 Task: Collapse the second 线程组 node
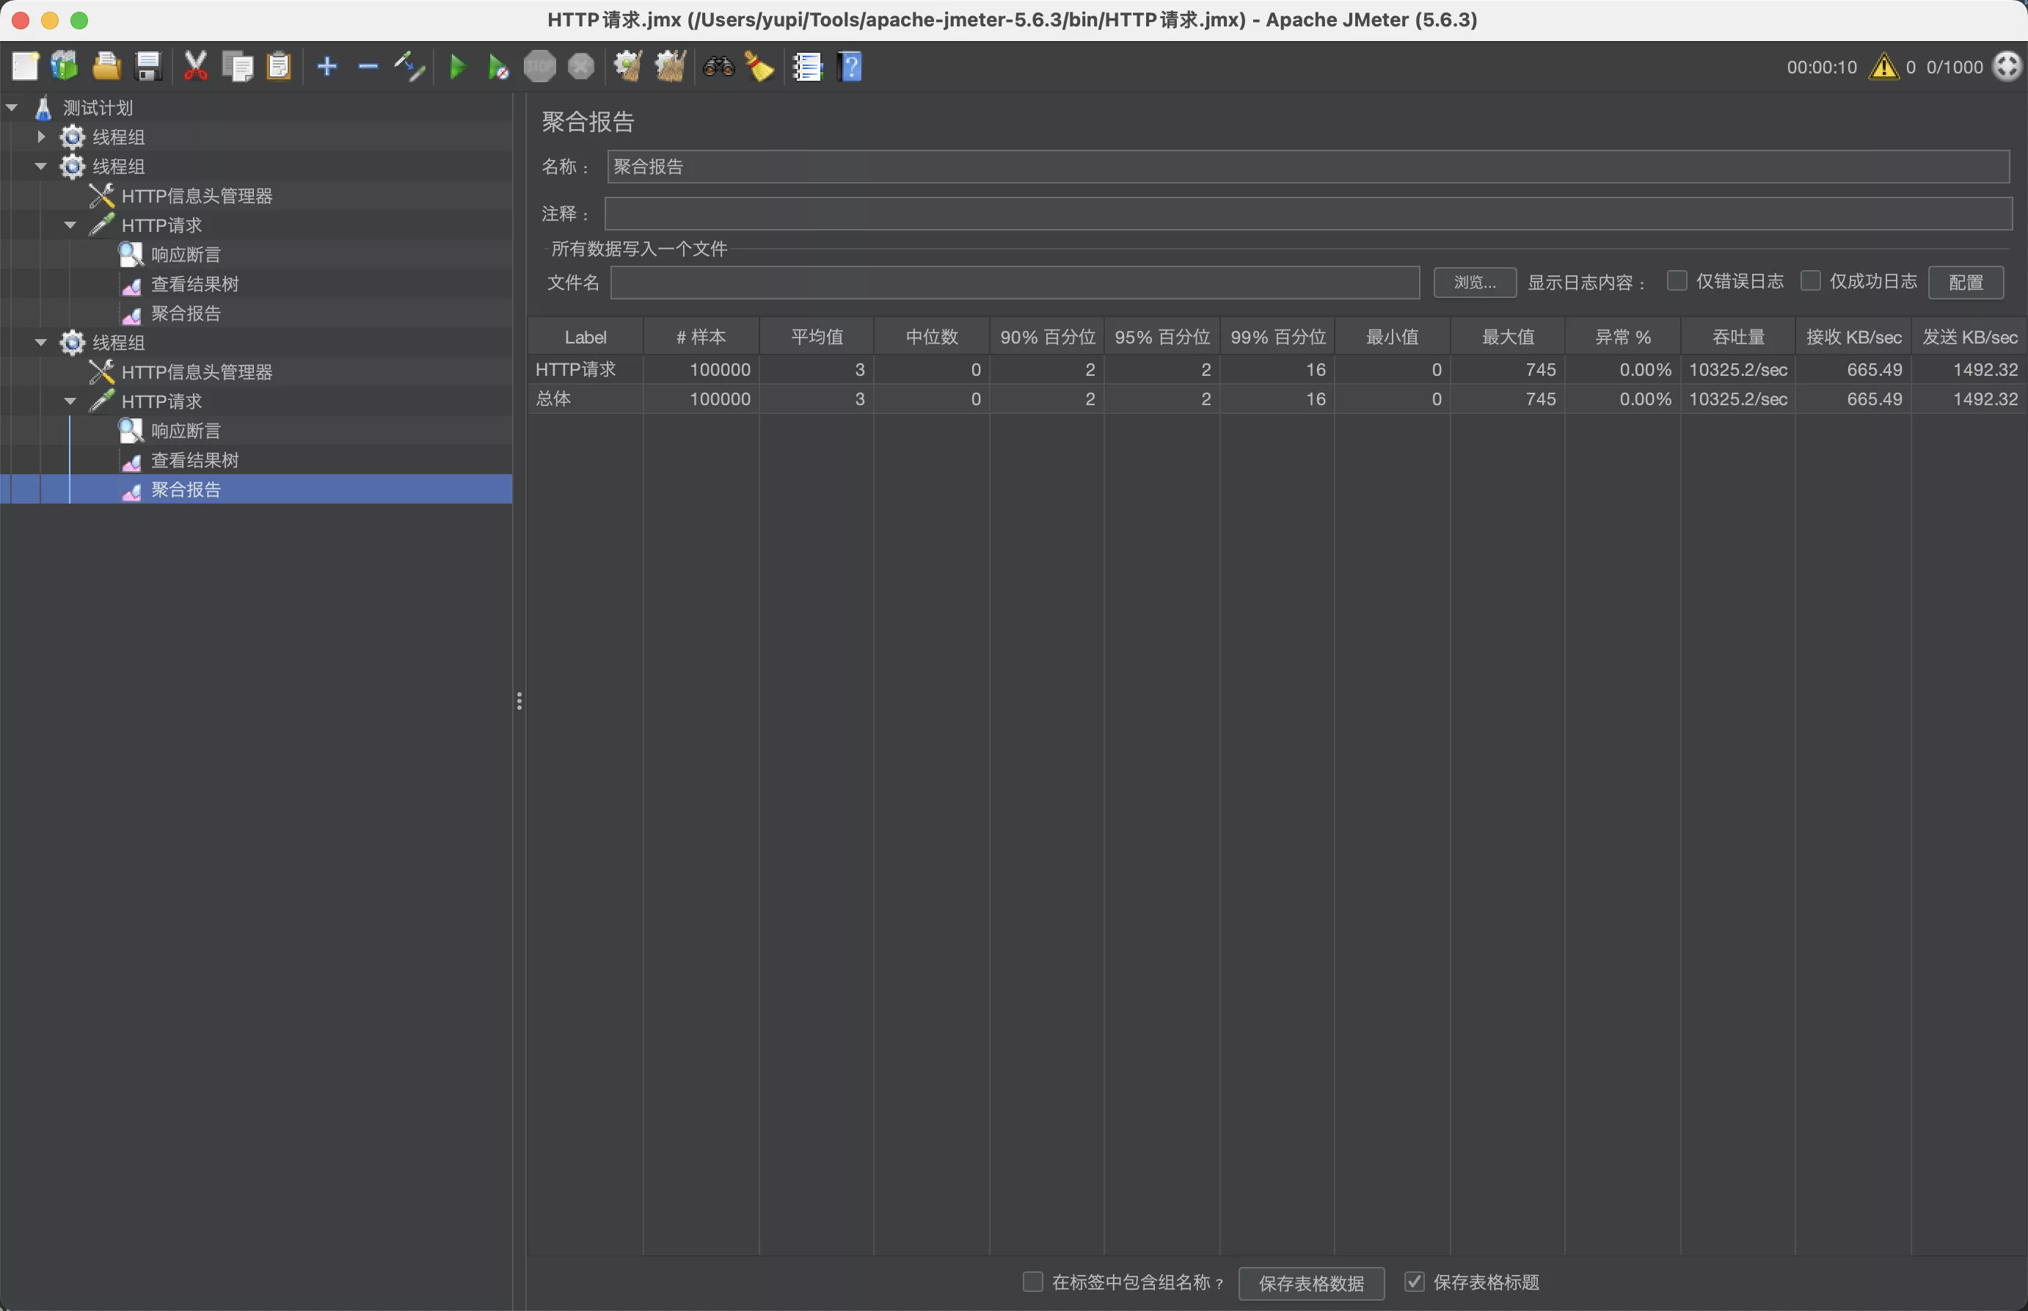click(x=41, y=167)
